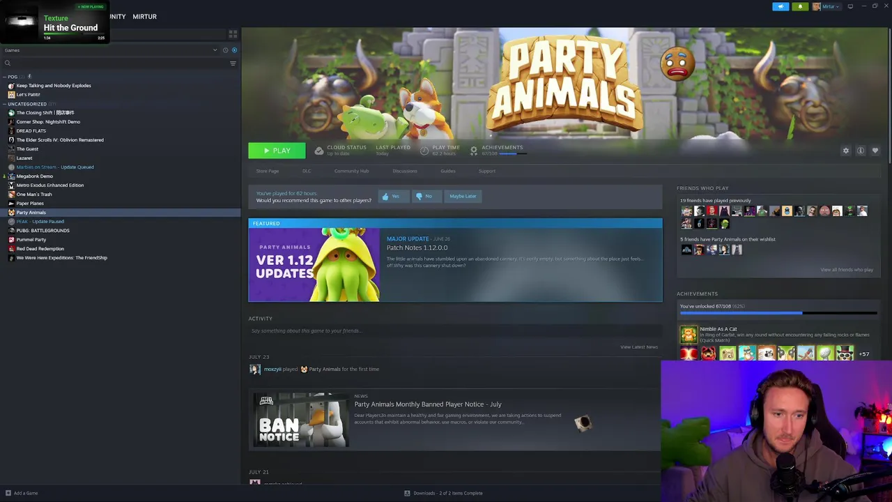This screenshot has height=502, width=892.
Task: Open the Support tab
Action: 487,171
